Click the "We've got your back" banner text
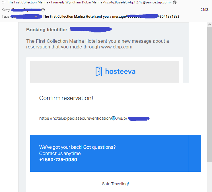 (77, 147)
